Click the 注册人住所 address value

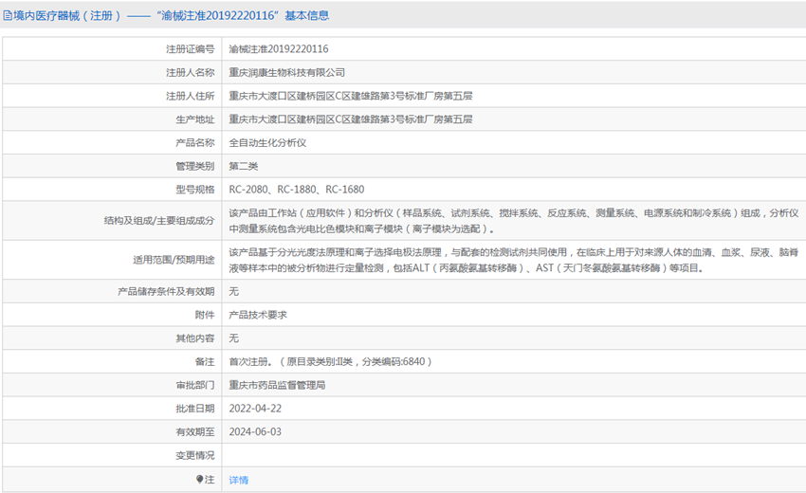pyautogui.click(x=351, y=96)
